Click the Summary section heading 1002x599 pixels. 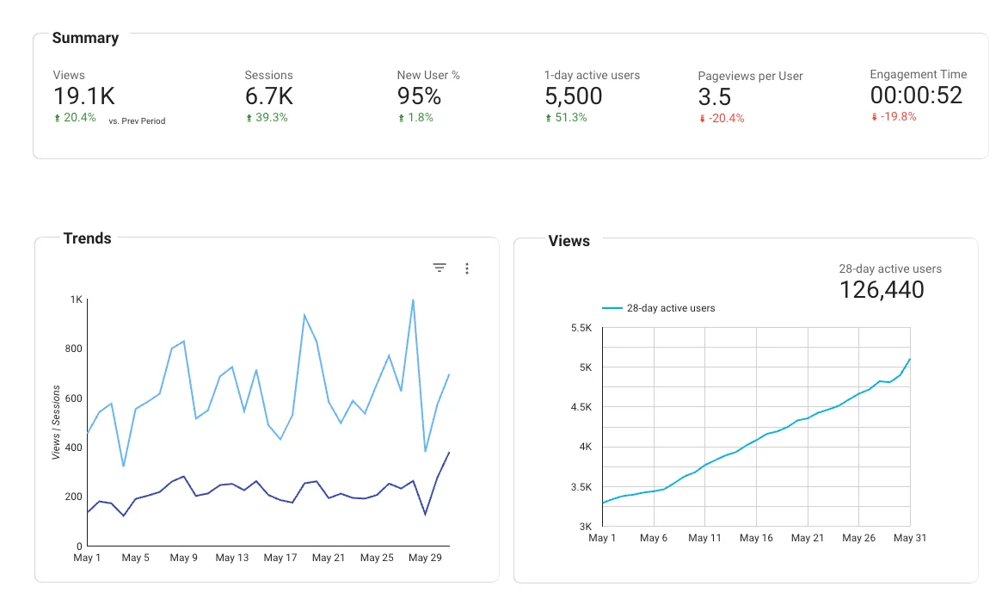tap(85, 38)
